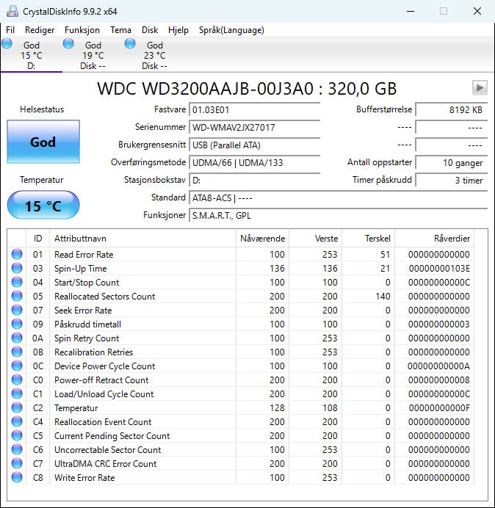Image resolution: width=495 pixels, height=508 pixels.
Task: Click the status orb for Spin Retry Count
Action: [17, 338]
